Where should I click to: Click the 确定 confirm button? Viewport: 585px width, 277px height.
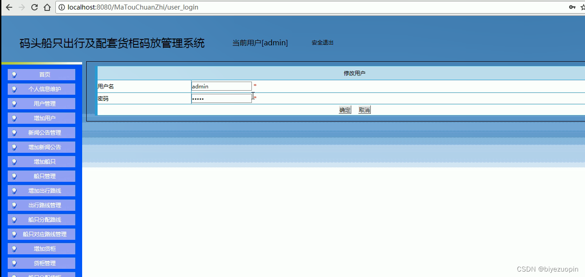[344, 109]
